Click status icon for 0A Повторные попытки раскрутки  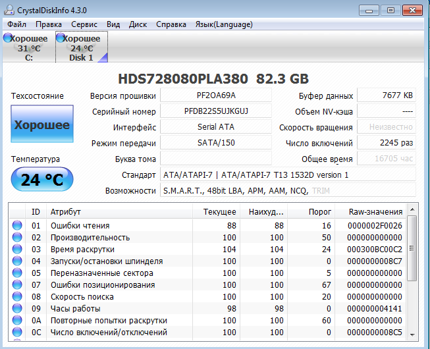[17, 320]
